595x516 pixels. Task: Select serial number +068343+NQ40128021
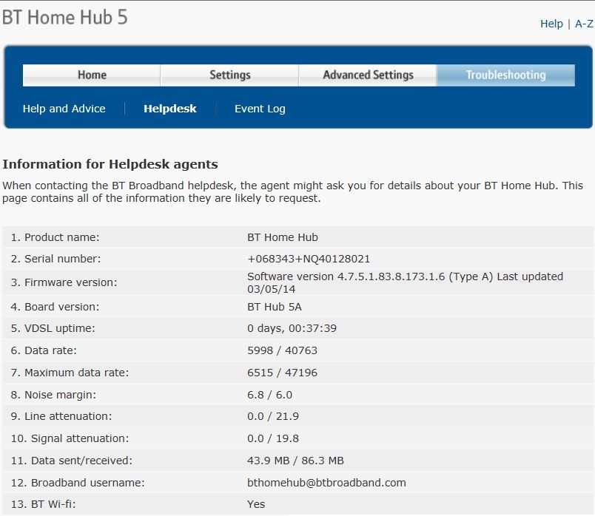(309, 259)
